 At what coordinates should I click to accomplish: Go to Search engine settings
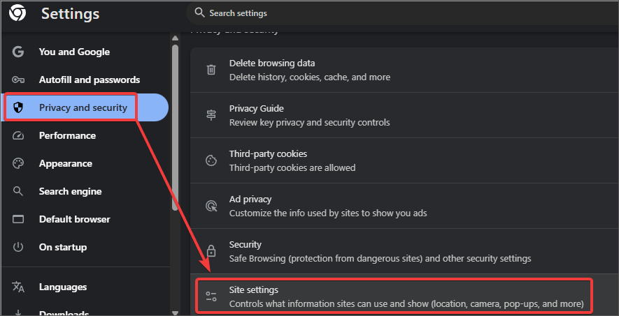pyautogui.click(x=70, y=191)
